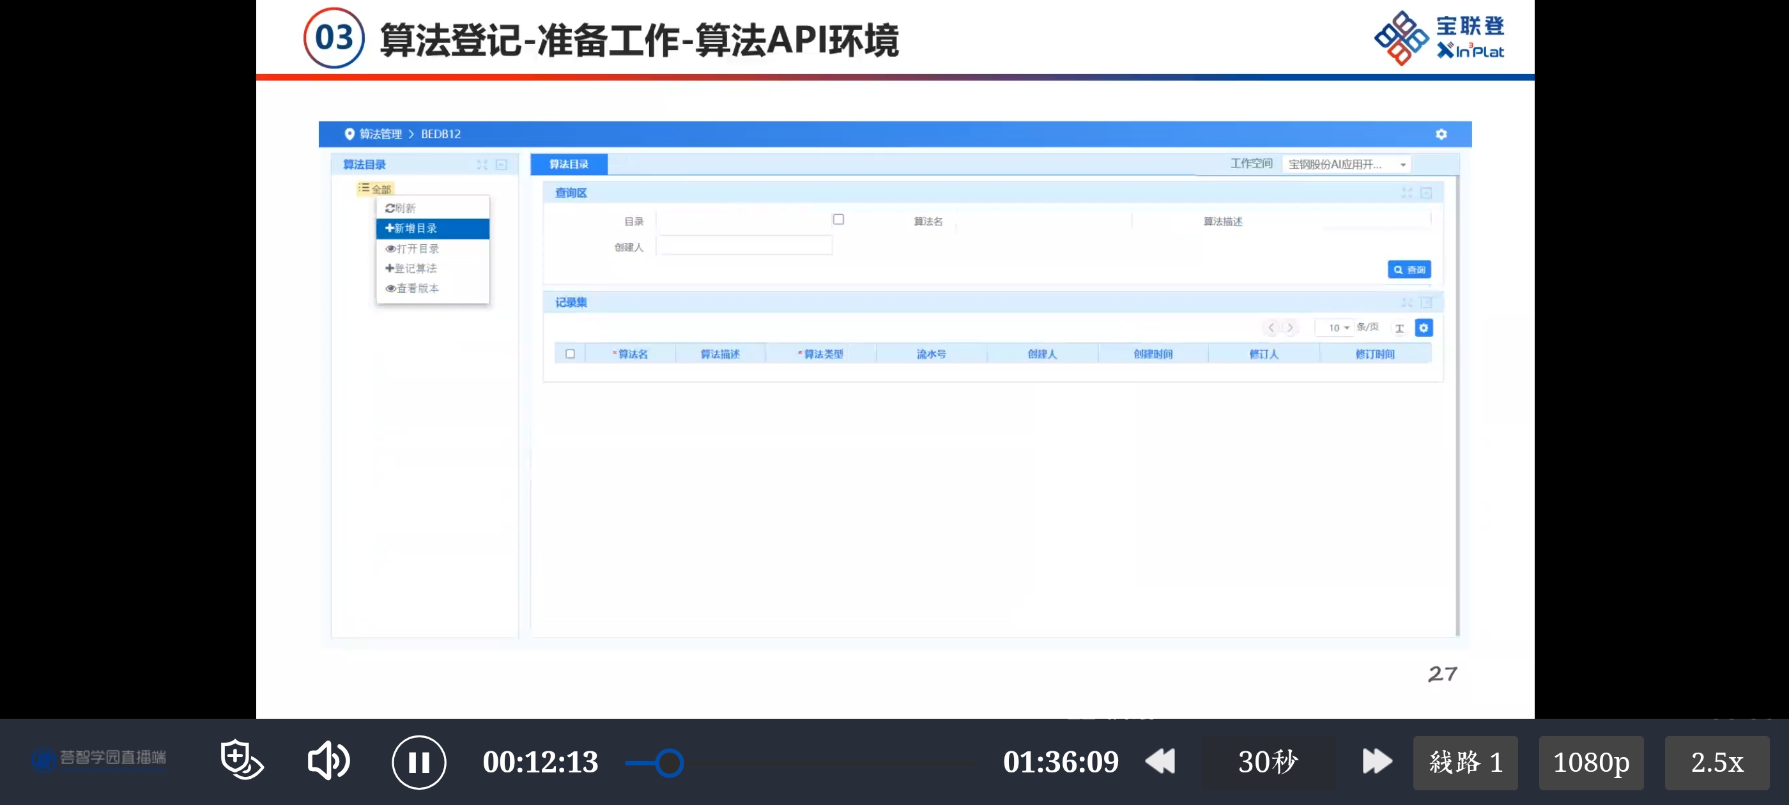Tick the checkbox next to the 目录 field

tap(838, 220)
